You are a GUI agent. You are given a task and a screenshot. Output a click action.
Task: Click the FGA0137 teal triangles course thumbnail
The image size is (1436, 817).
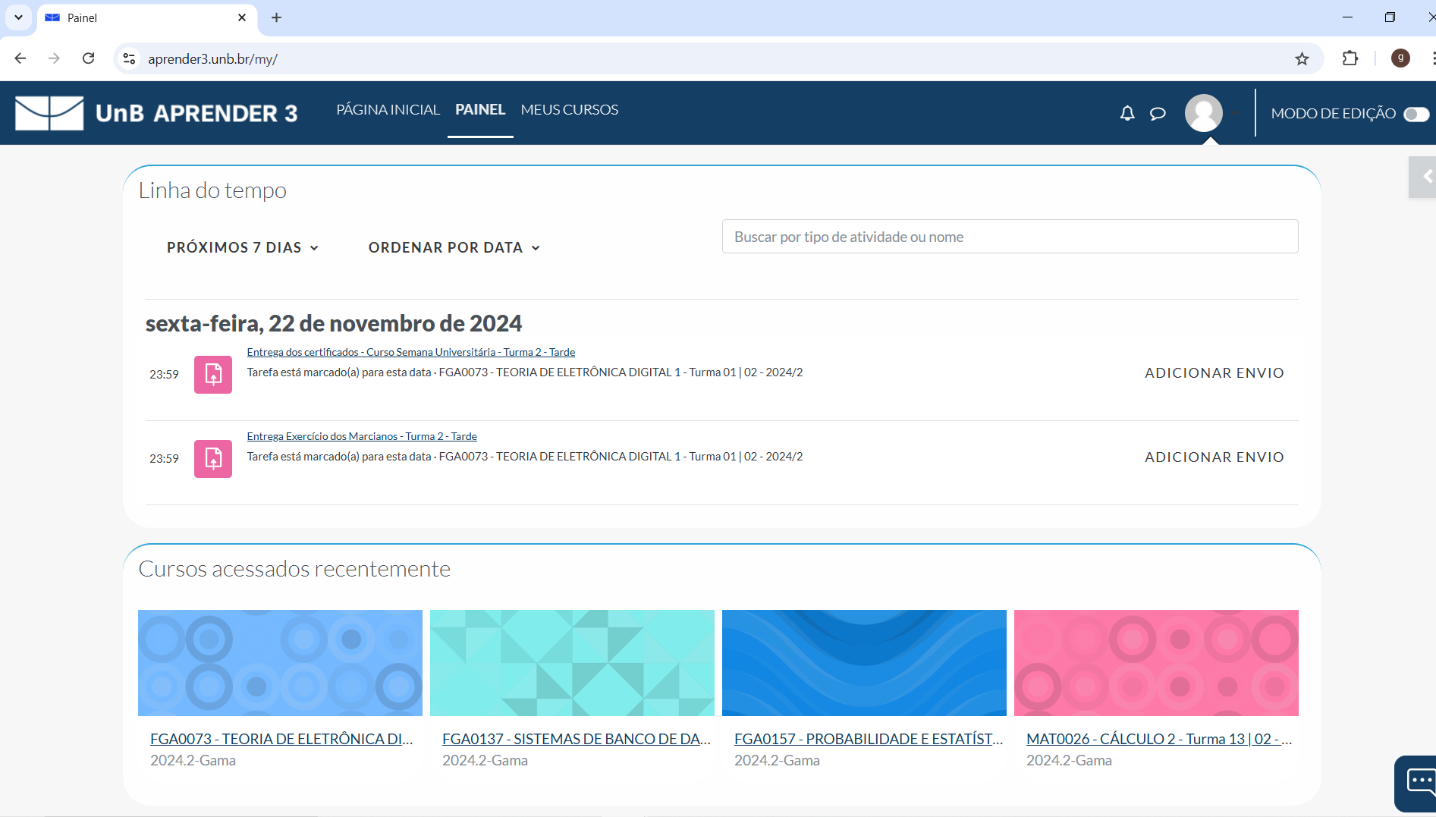tap(572, 663)
